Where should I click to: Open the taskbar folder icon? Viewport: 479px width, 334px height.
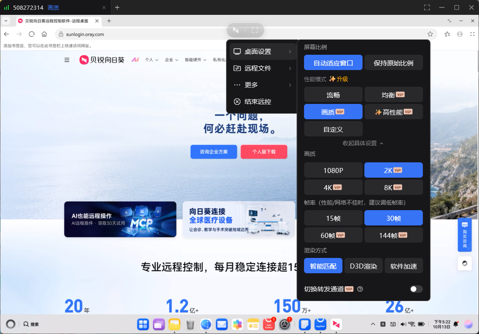[175, 324]
